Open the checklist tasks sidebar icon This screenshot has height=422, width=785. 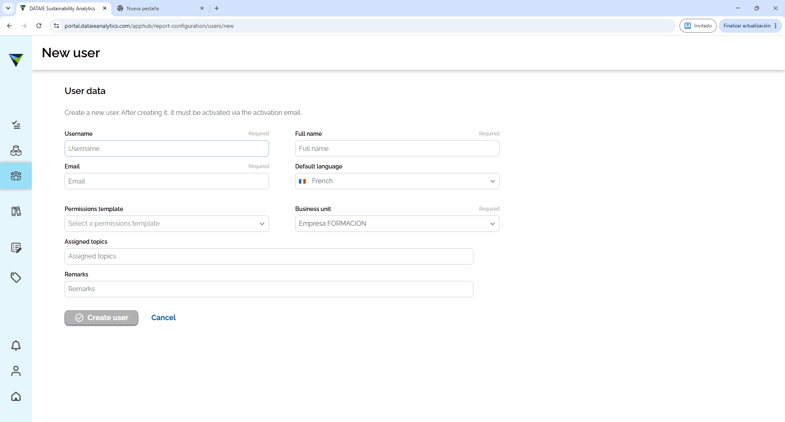click(16, 125)
